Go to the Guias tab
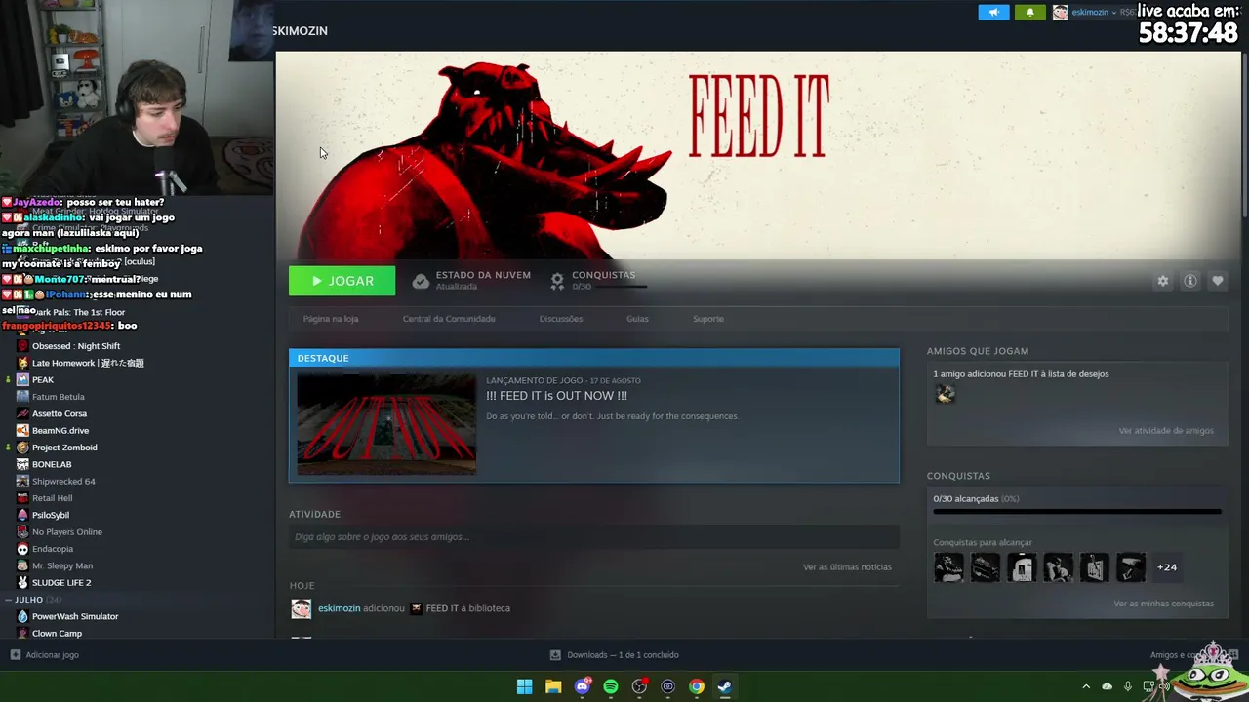1249x702 pixels. [637, 319]
